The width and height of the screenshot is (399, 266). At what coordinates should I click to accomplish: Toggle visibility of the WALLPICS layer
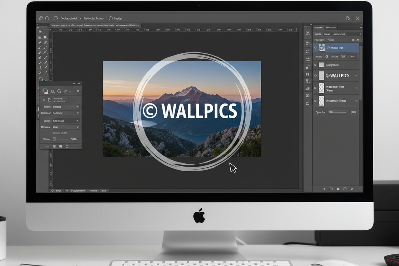point(315,75)
